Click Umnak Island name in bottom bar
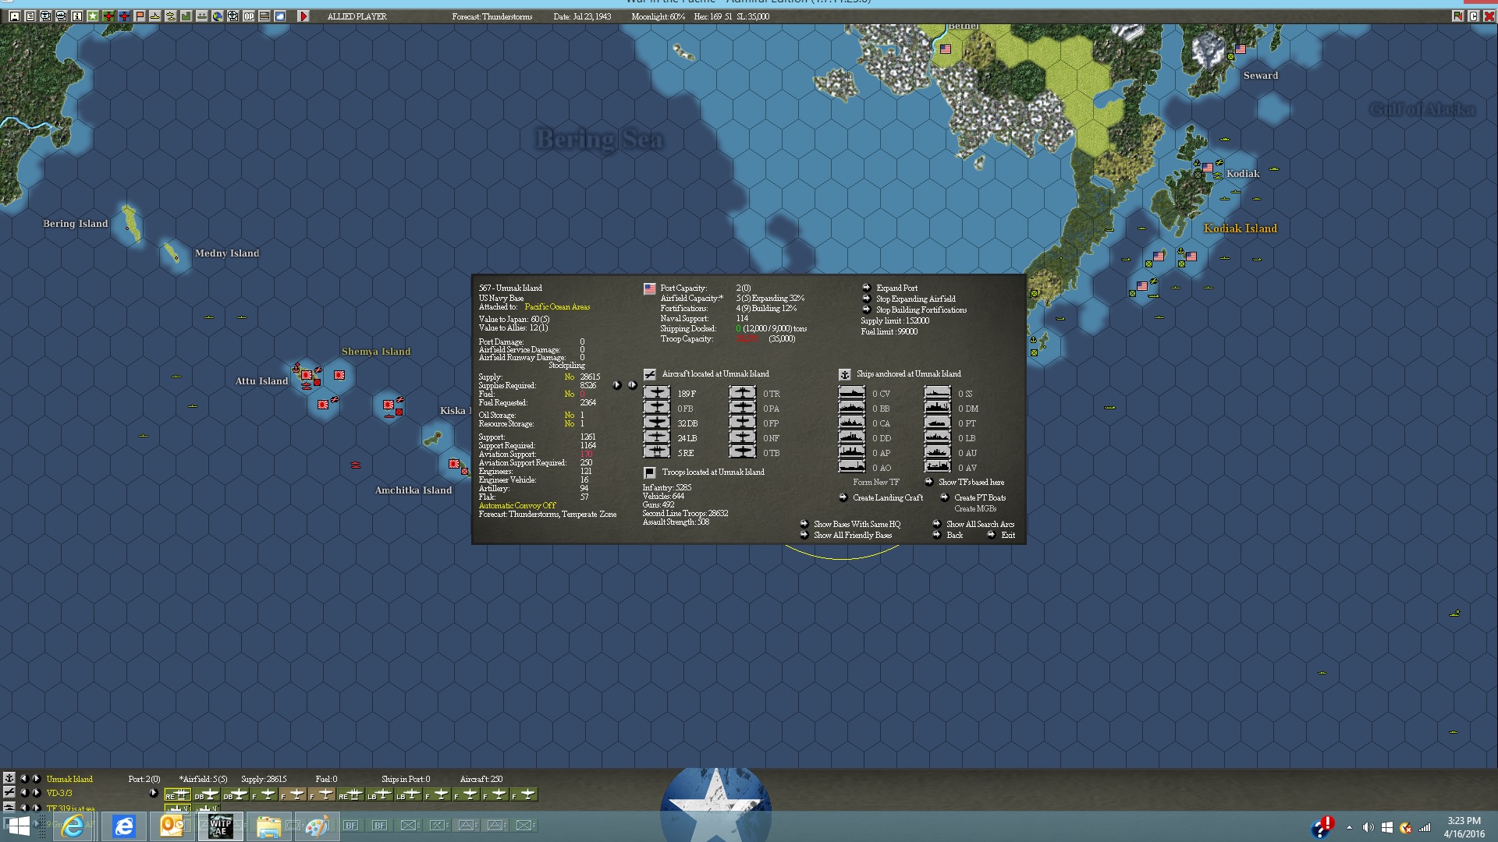This screenshot has width=1498, height=842. 69,779
